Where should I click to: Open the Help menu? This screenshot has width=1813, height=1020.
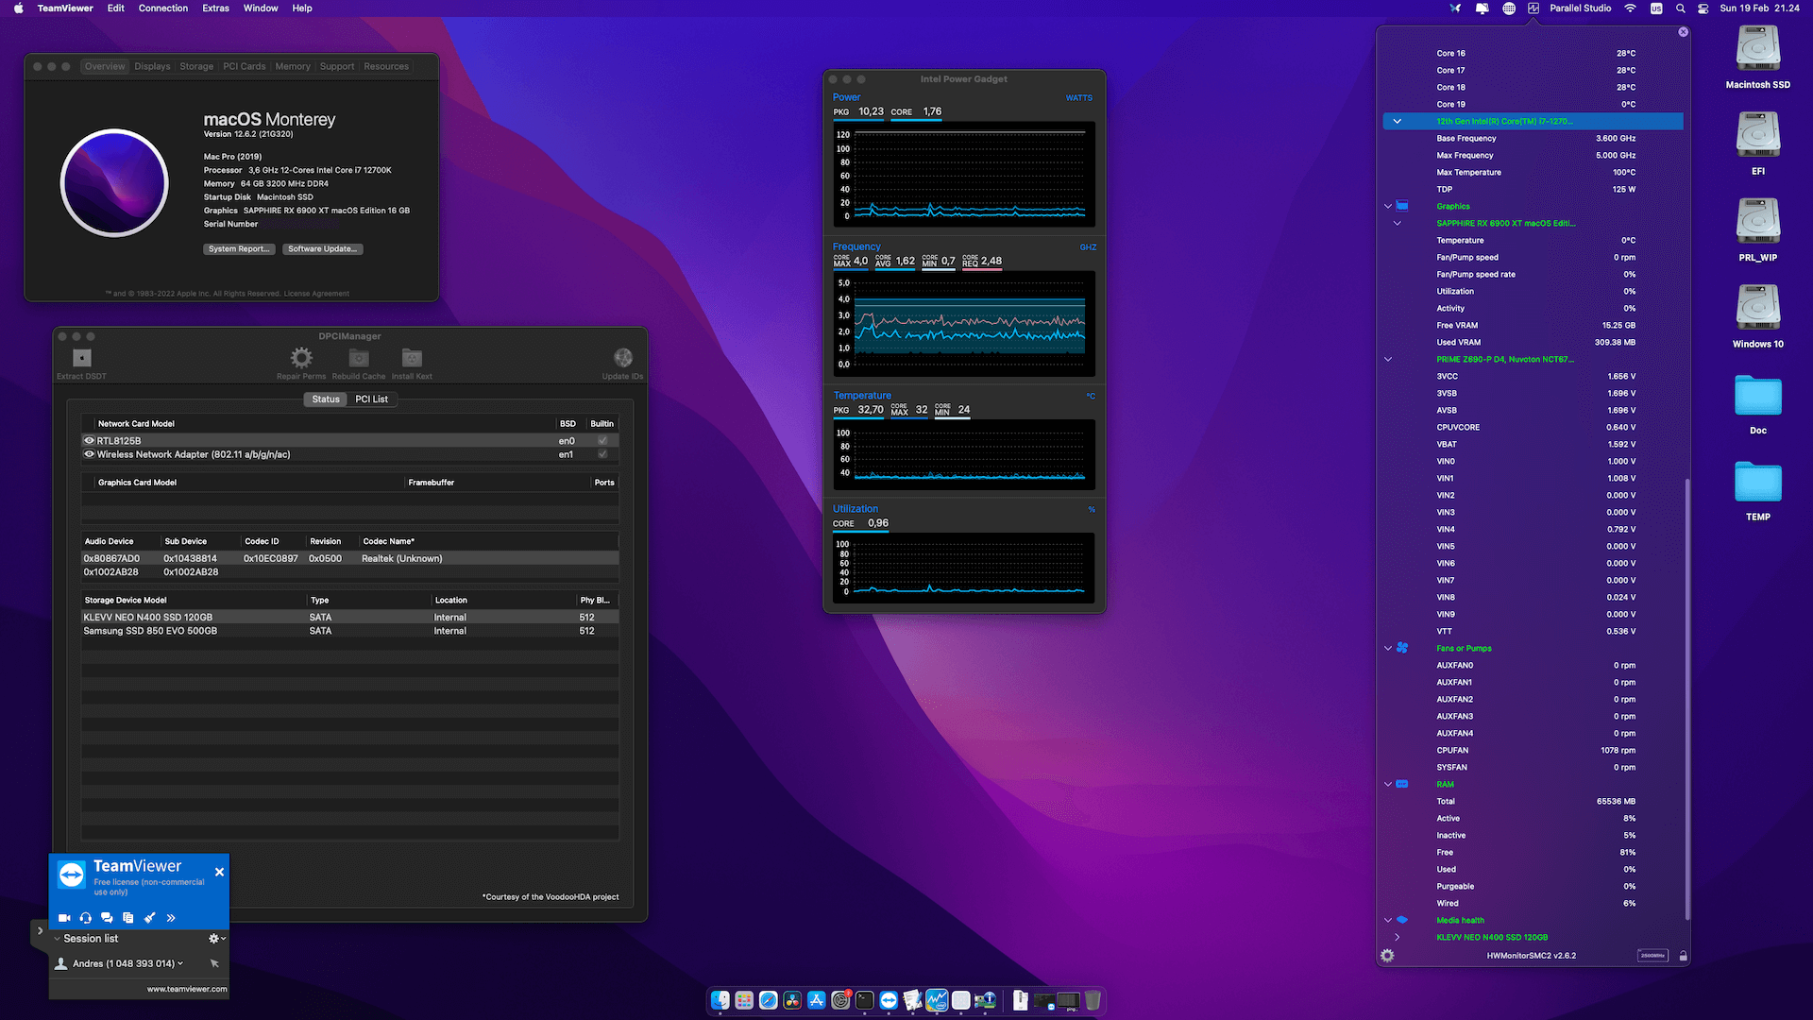coord(302,8)
